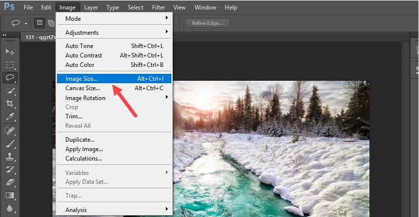Select the Lasso tool in the toolbox
Screen dimensions: 419x217
pos(9,78)
